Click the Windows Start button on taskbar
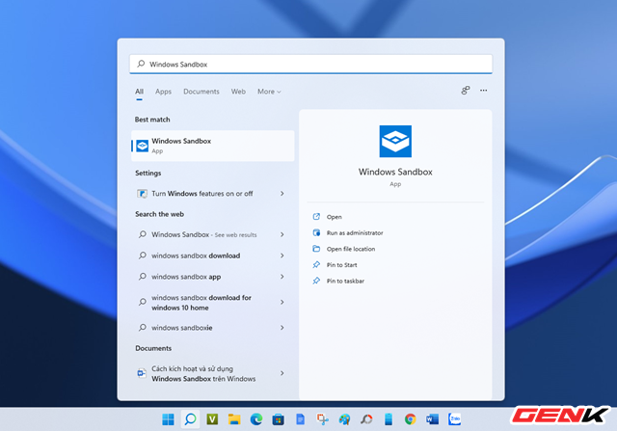 click(168, 419)
